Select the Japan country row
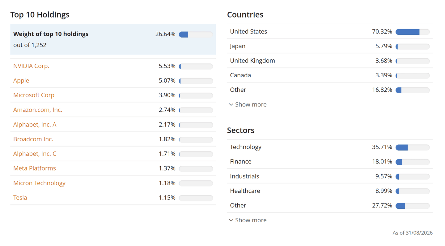The width and height of the screenshot is (445, 246). coord(330,46)
